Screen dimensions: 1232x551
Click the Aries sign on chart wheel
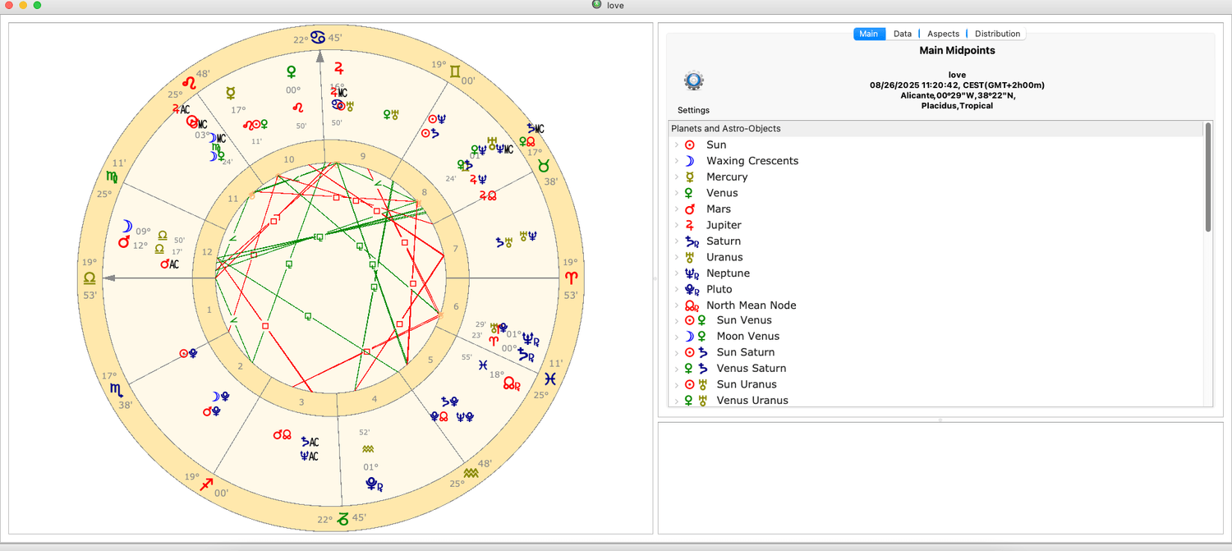click(x=571, y=279)
